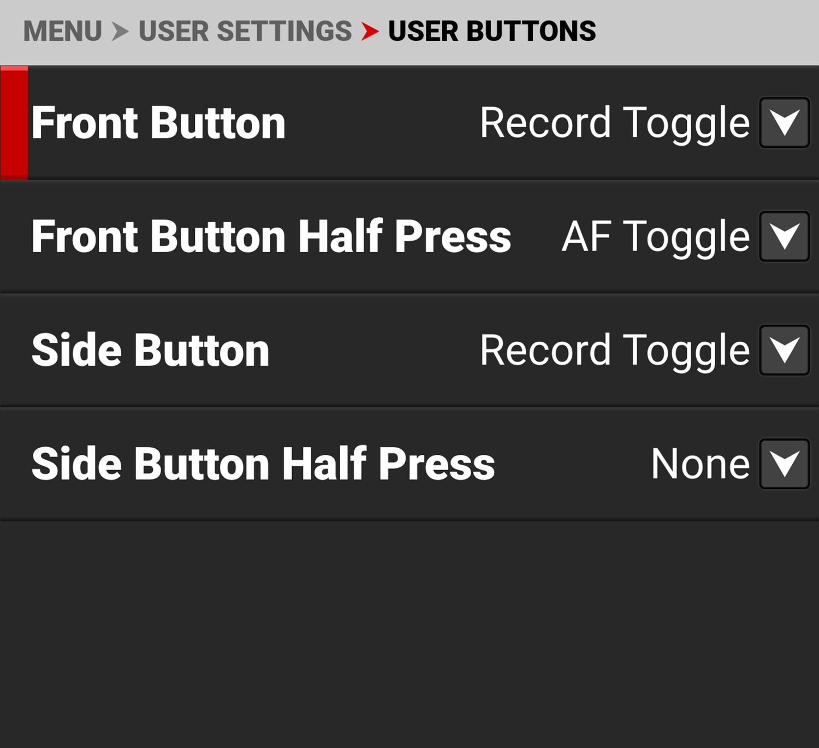The height and width of the screenshot is (748, 819).
Task: Select the Side Button row label
Action: [x=150, y=350]
